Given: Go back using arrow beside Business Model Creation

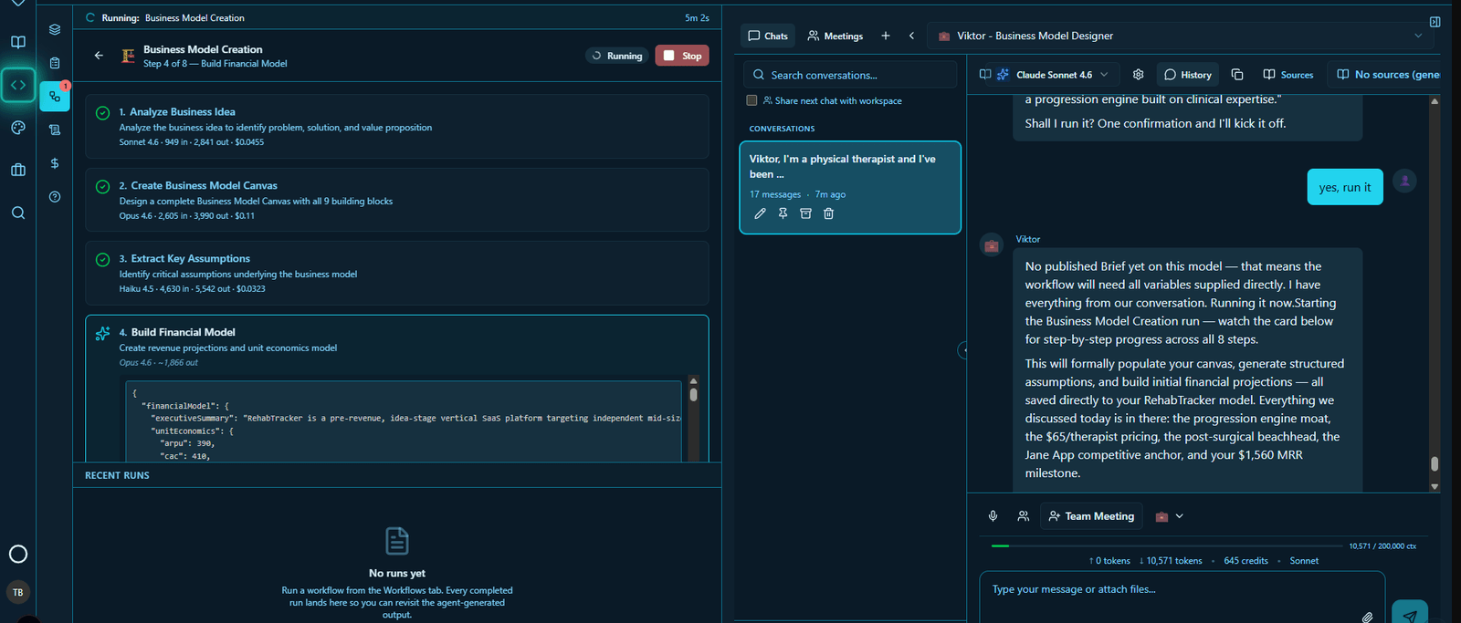Looking at the screenshot, I should [x=99, y=56].
